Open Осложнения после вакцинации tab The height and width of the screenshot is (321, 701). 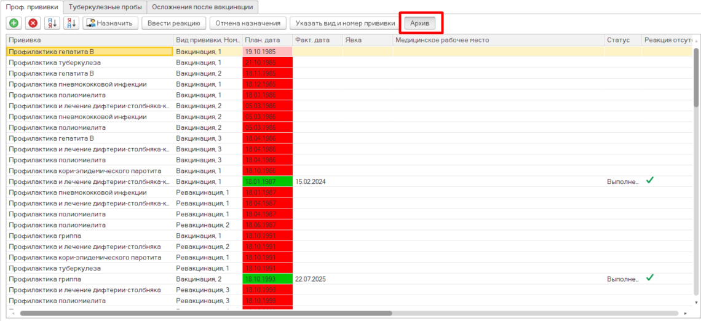(x=202, y=7)
